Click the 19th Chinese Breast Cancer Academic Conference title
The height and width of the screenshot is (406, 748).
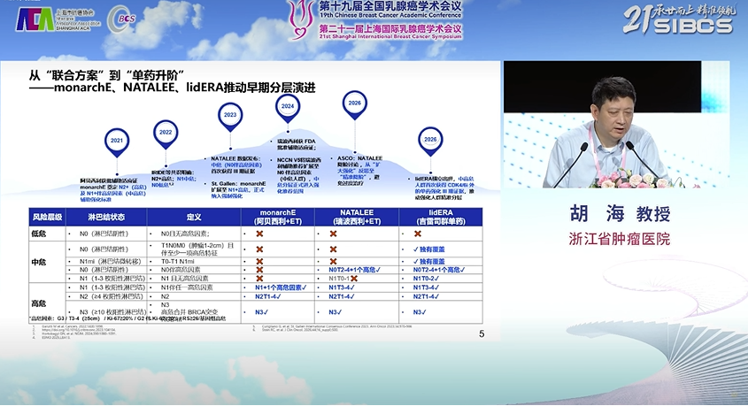click(x=390, y=15)
